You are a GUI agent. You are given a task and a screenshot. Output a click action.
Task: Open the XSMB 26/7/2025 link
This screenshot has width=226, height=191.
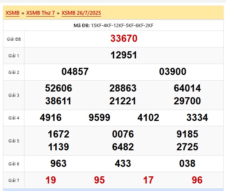pyautogui.click(x=81, y=13)
